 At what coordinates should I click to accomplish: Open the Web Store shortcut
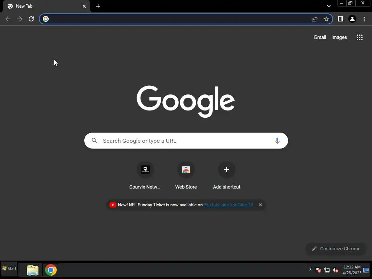[x=186, y=175]
